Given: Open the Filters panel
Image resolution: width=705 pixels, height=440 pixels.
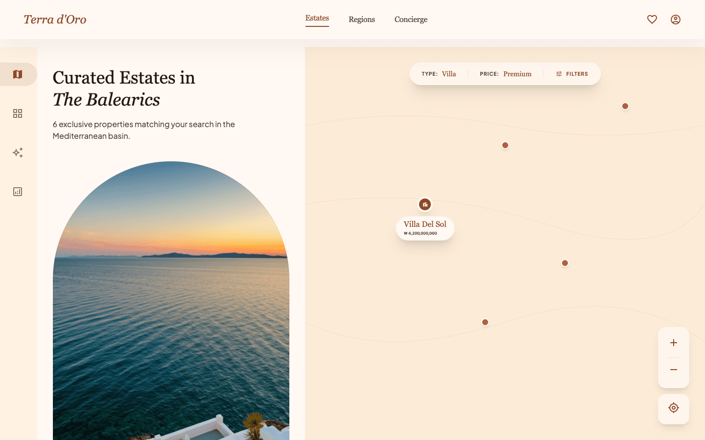Looking at the screenshot, I should [572, 74].
